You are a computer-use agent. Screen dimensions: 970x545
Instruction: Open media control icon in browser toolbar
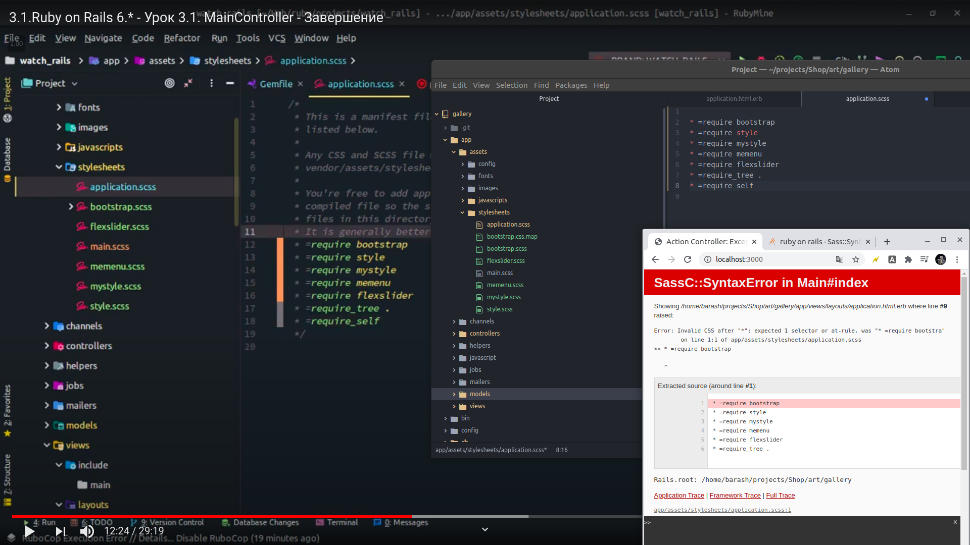tap(925, 259)
